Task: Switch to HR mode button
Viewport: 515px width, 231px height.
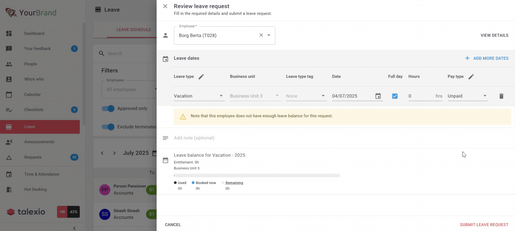Action: tap(62, 212)
